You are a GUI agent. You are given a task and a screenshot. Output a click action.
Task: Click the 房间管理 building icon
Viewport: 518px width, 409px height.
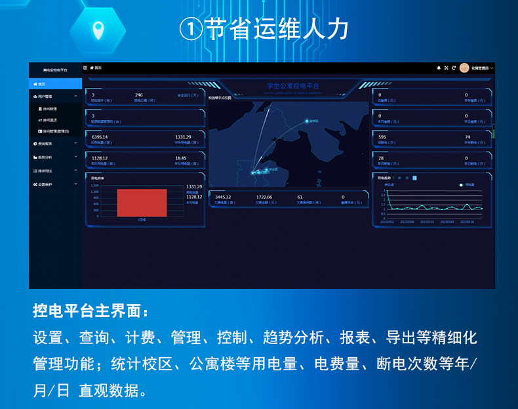tap(40, 109)
